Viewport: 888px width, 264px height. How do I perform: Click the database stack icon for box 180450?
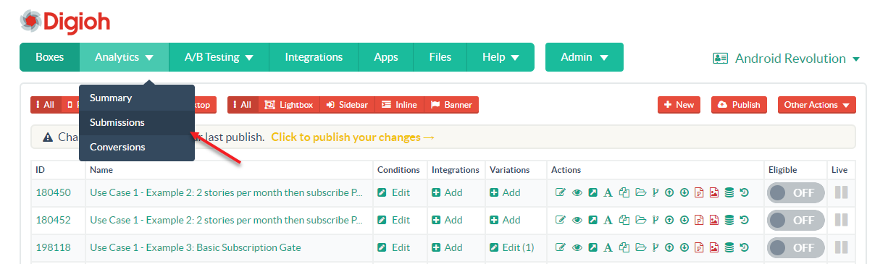(x=729, y=192)
